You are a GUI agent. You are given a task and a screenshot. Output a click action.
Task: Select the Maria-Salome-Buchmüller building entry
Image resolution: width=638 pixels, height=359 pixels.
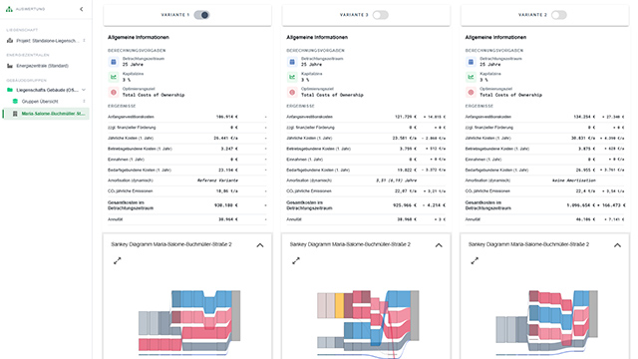point(47,114)
